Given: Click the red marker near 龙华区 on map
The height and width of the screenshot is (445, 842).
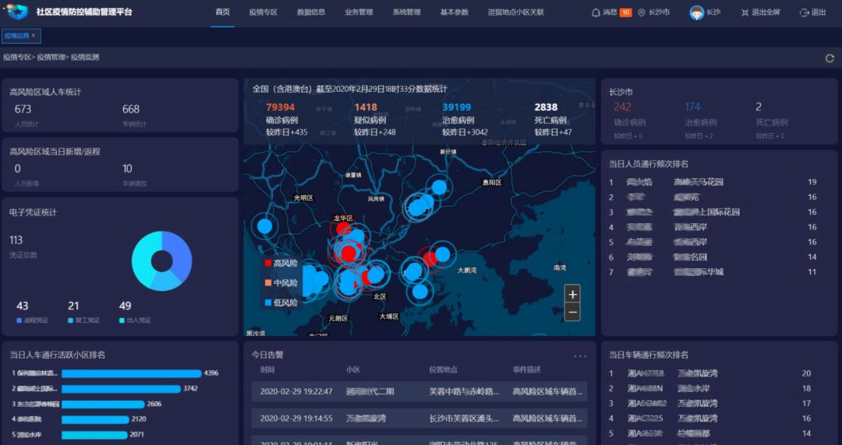Looking at the screenshot, I should [342, 229].
